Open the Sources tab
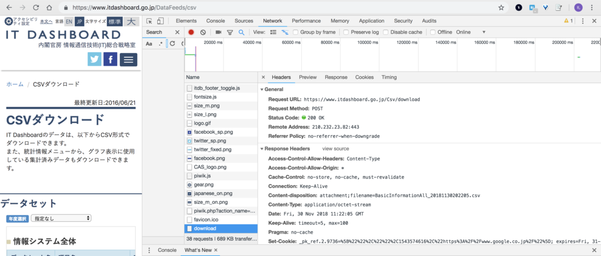 coord(244,21)
